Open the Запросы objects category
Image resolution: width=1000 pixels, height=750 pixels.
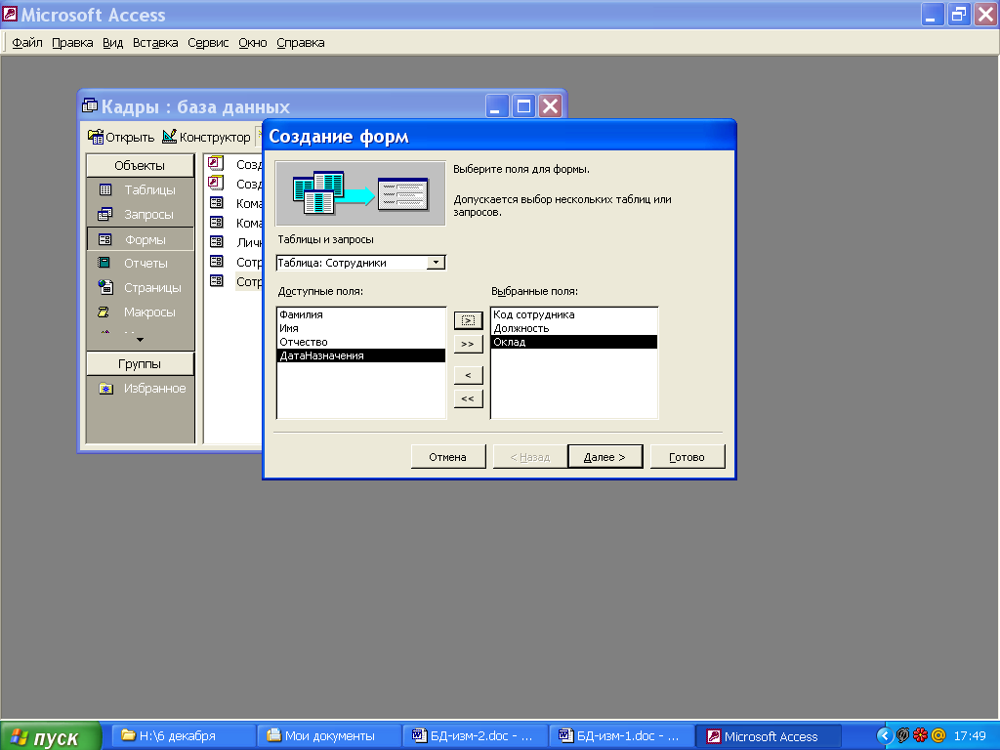140,214
